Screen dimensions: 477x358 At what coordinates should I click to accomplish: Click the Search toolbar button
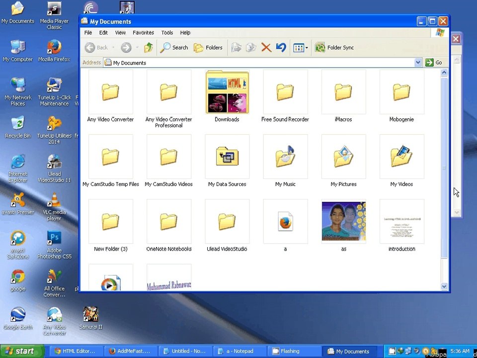[x=174, y=48]
